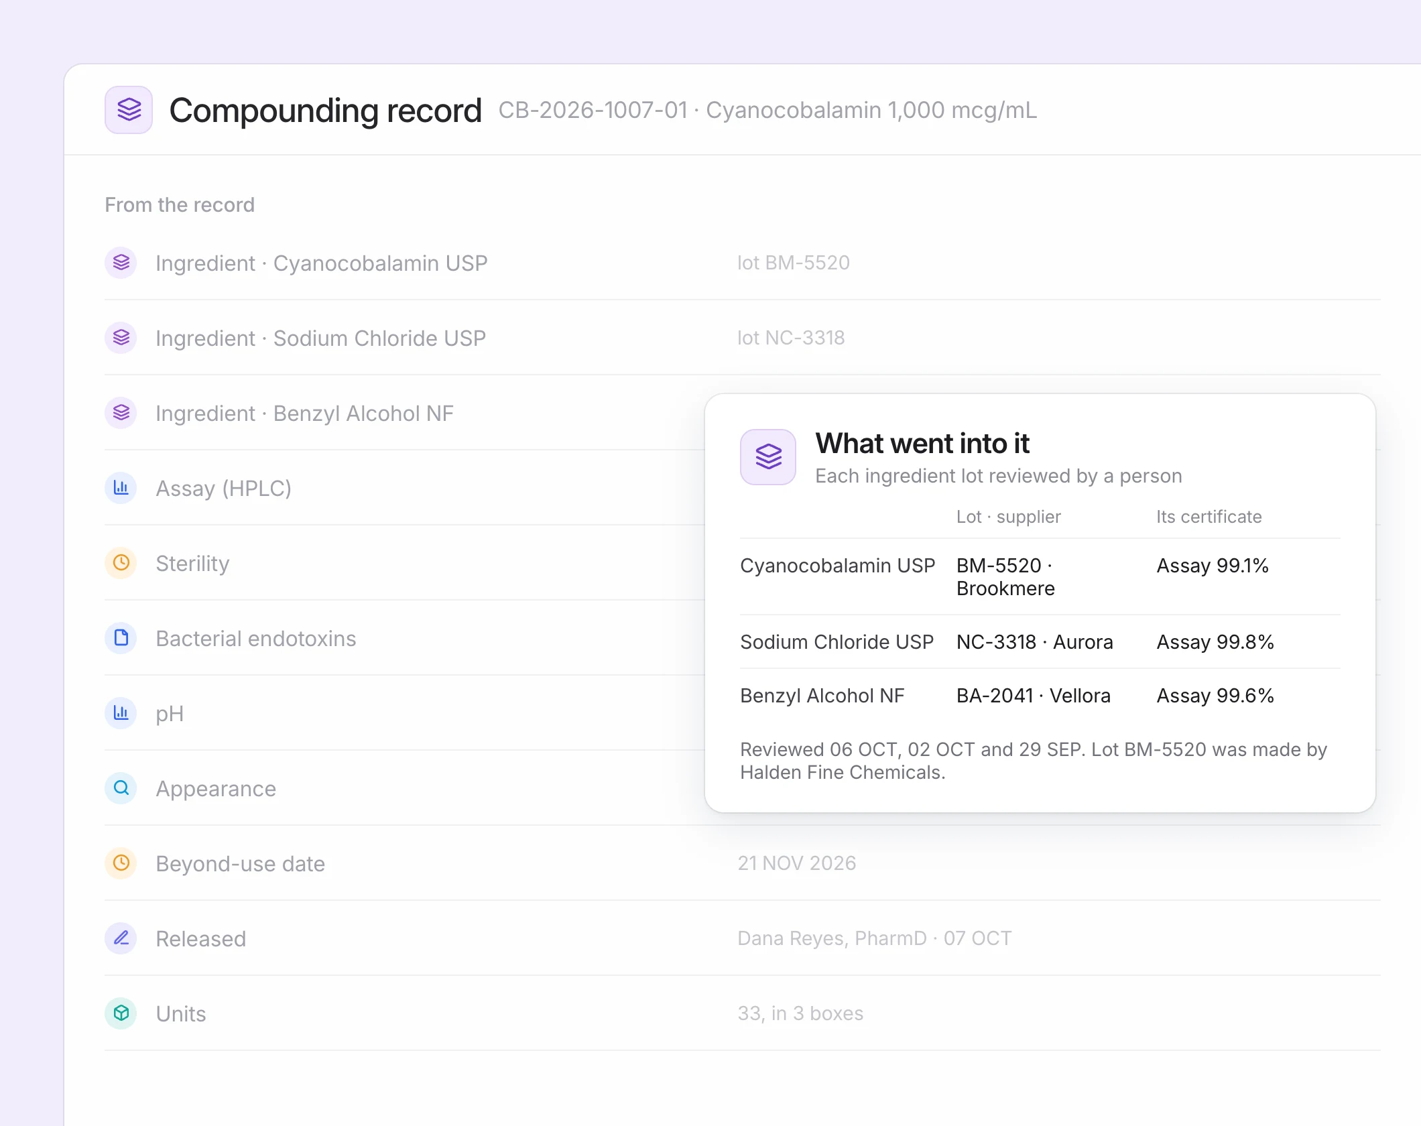Click the clock icon next to Beyond-use date
This screenshot has height=1126, width=1421.
[x=121, y=863]
